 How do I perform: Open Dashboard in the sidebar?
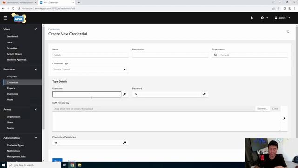point(13,36)
